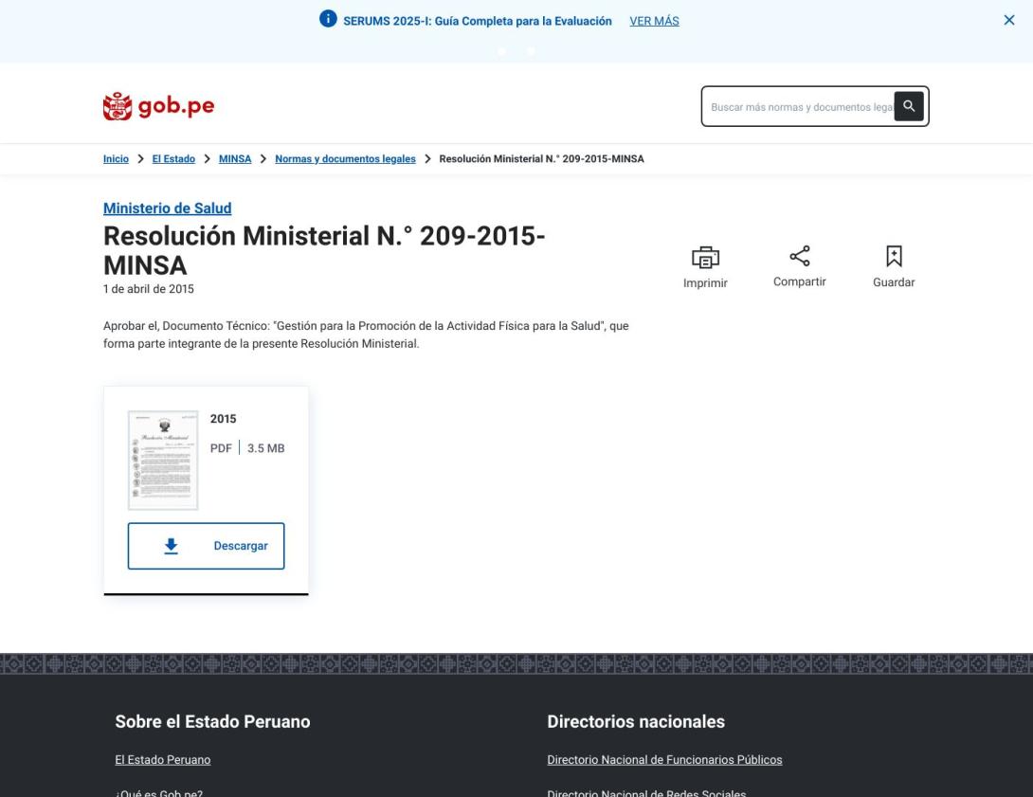The image size is (1033, 797).
Task: Click the gob.pe coat of arms logo
Action: coord(118,105)
